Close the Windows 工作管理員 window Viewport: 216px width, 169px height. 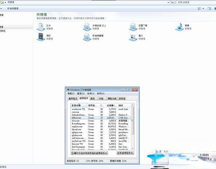pos(135,90)
